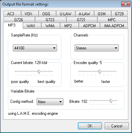Screen dimensions: 132x133
Task: Click the Current bitrate slider thumb
Action: point(39,72)
